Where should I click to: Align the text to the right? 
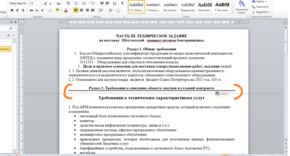click(x=87, y=10)
